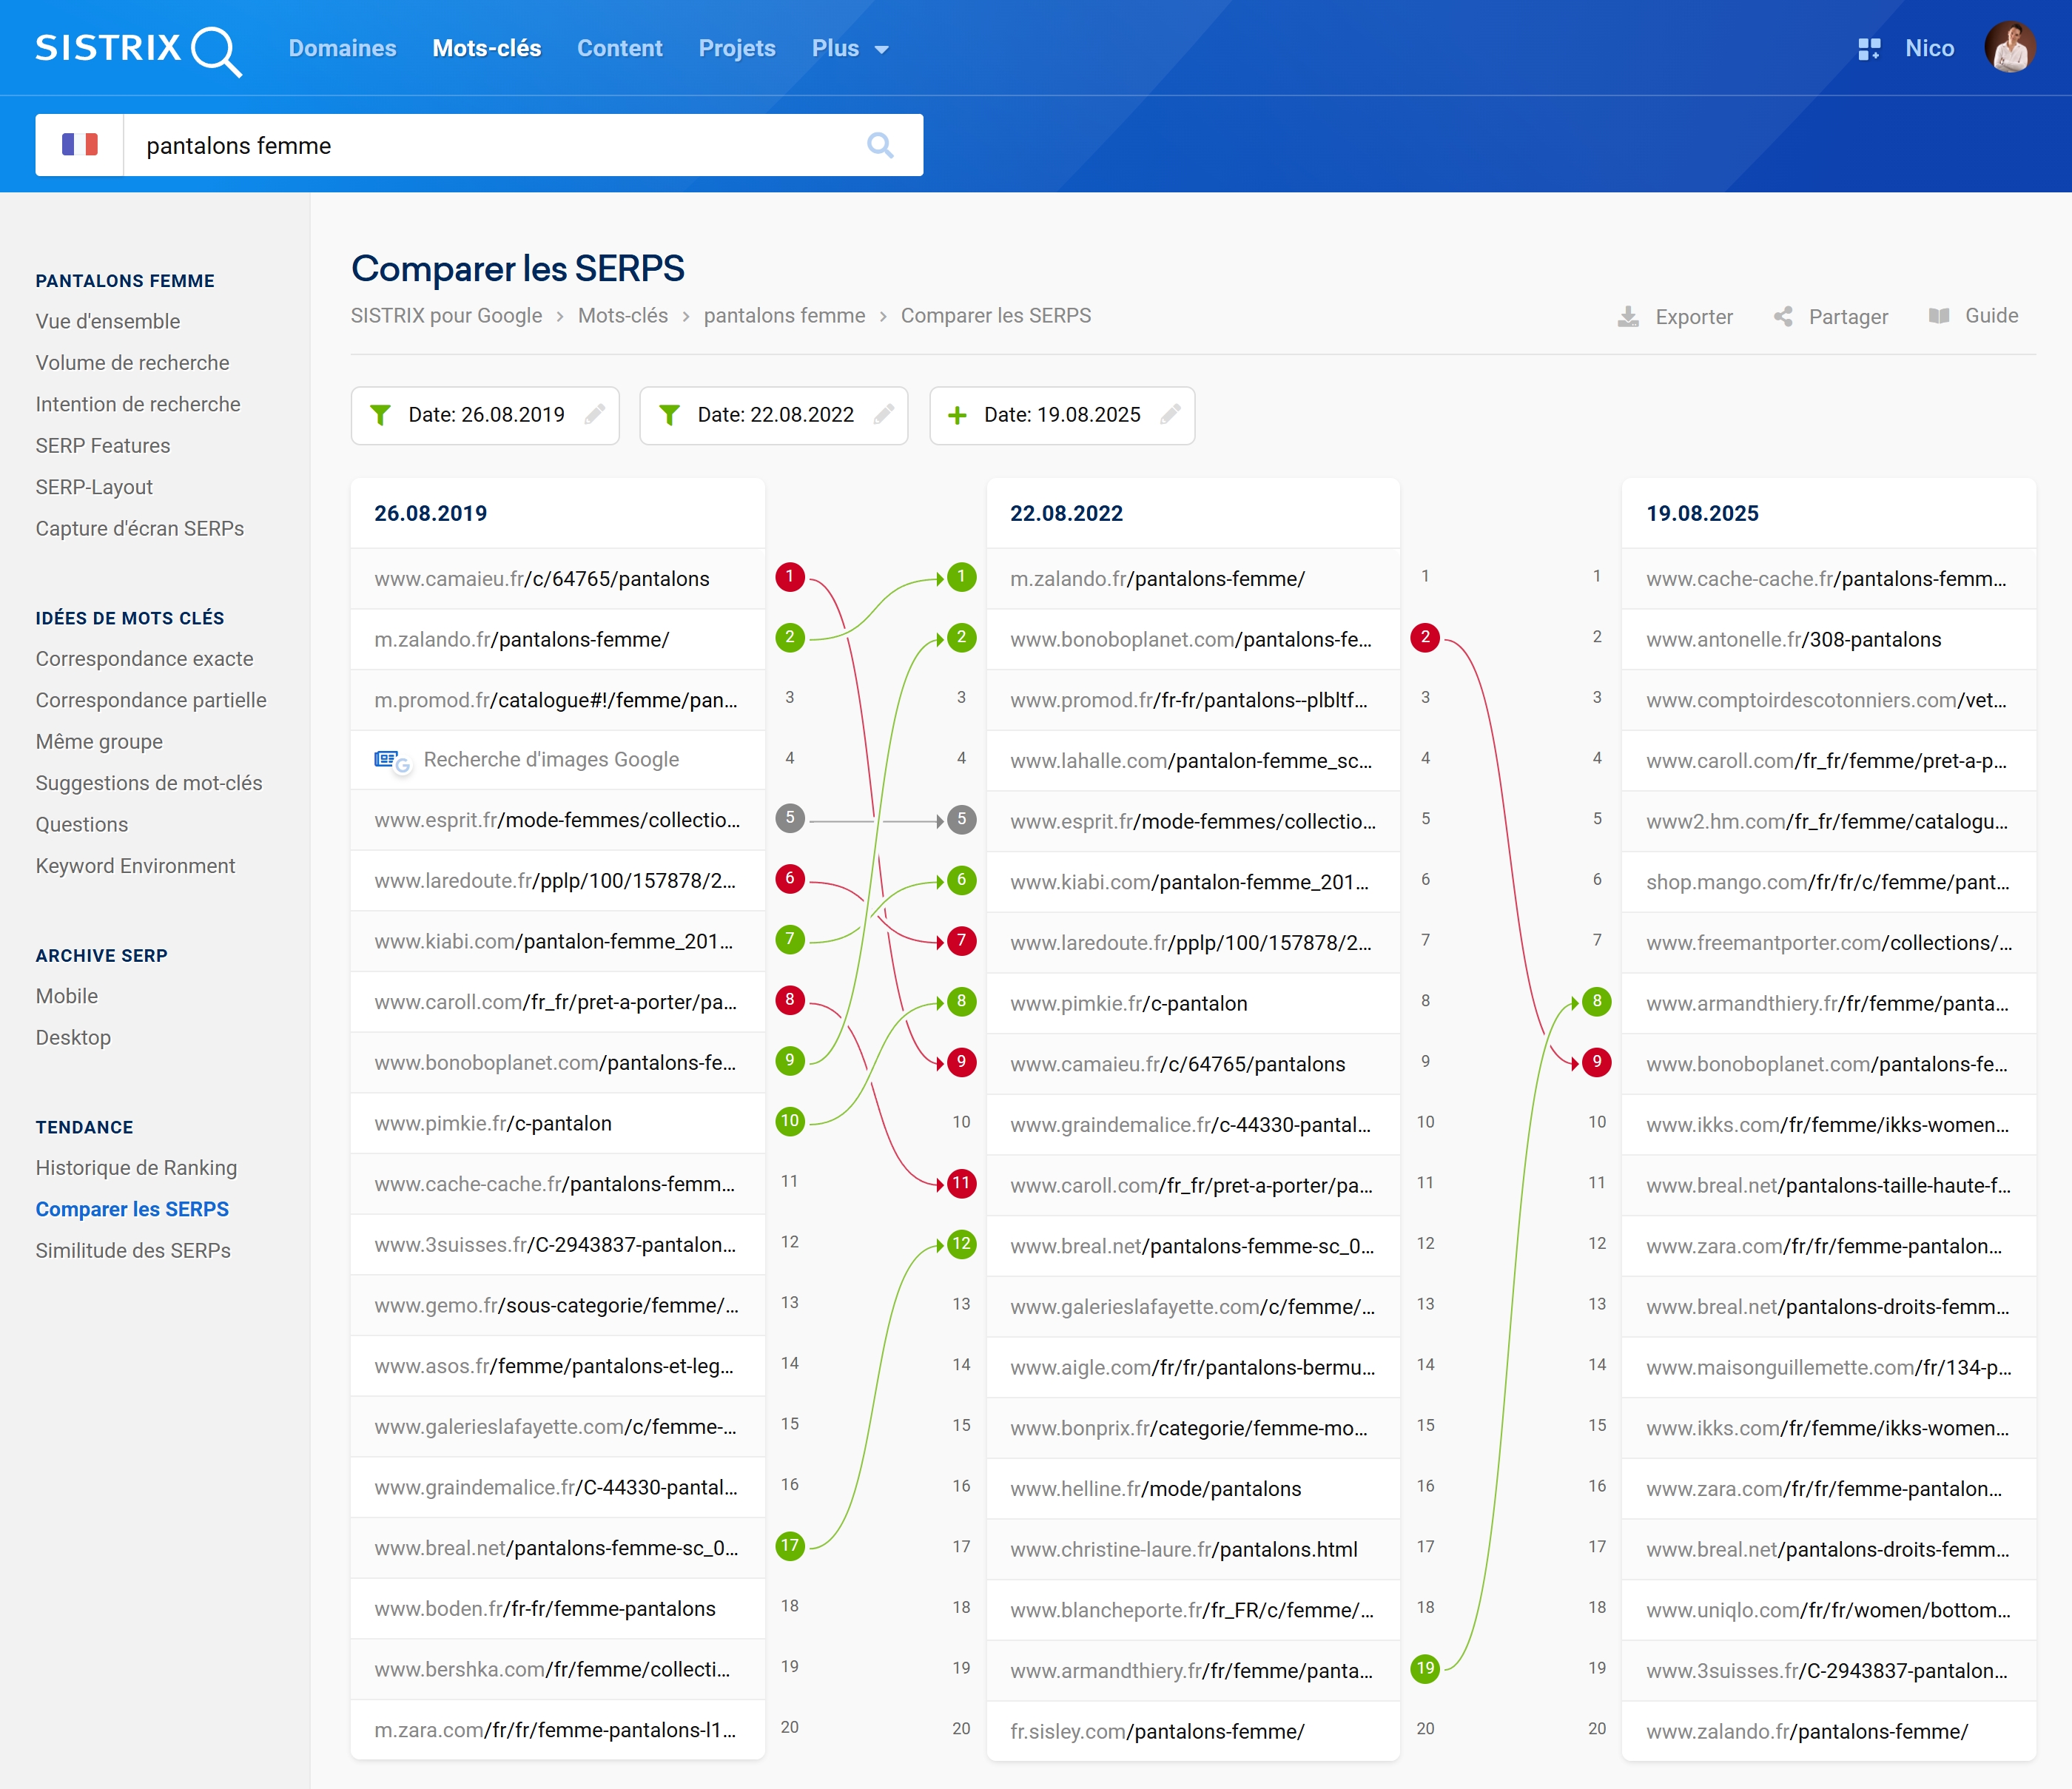Edit the 19.08.2025 date with pencil icon
Image resolution: width=2072 pixels, height=1789 pixels.
1171,414
